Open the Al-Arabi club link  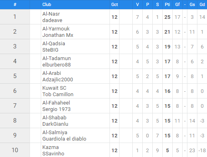(52, 73)
